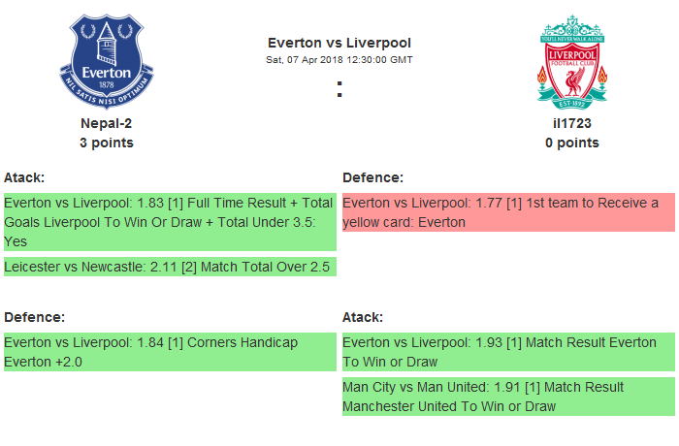Click the score separator colon between the crests
Viewport: 679px width, 446px height.
tap(339, 89)
